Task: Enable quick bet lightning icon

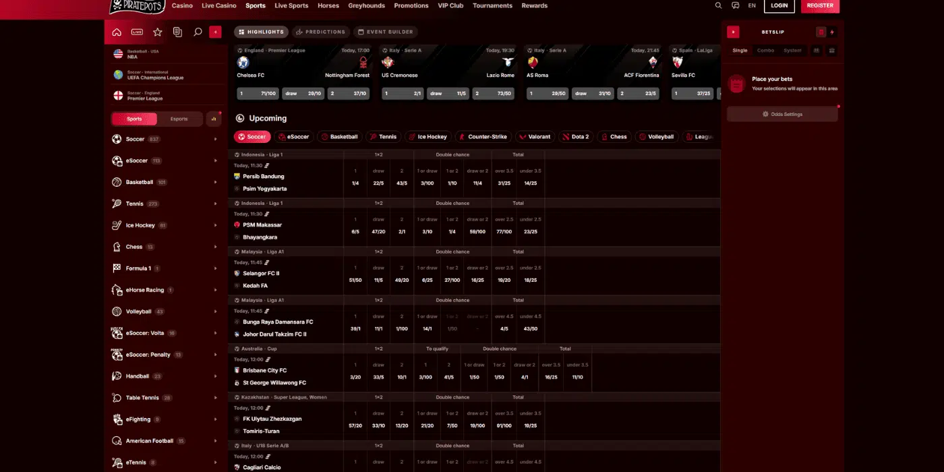Action: [x=833, y=32]
